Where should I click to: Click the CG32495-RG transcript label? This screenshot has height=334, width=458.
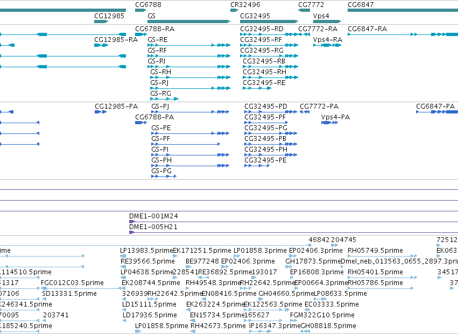(262, 51)
